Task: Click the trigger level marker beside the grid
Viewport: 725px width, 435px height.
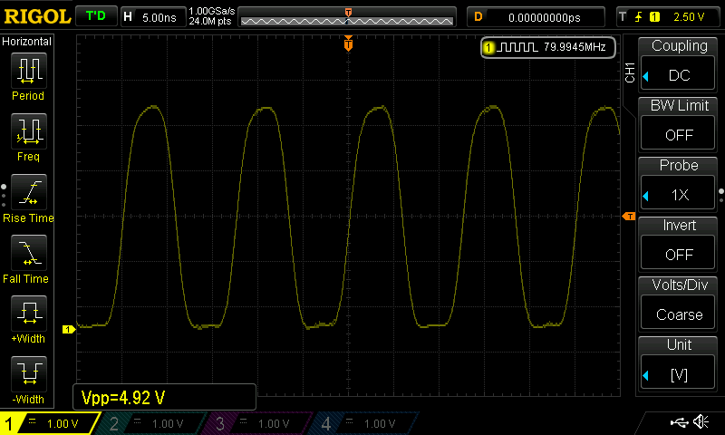Action: point(628,216)
